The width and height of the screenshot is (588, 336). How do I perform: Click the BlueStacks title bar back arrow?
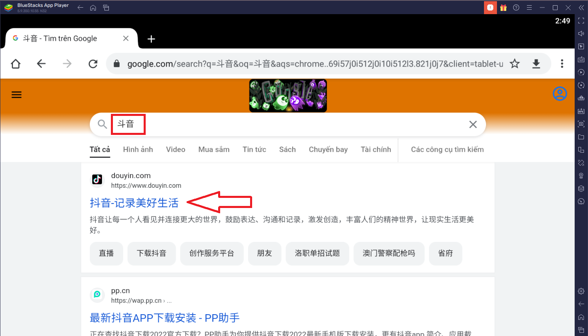coord(81,8)
